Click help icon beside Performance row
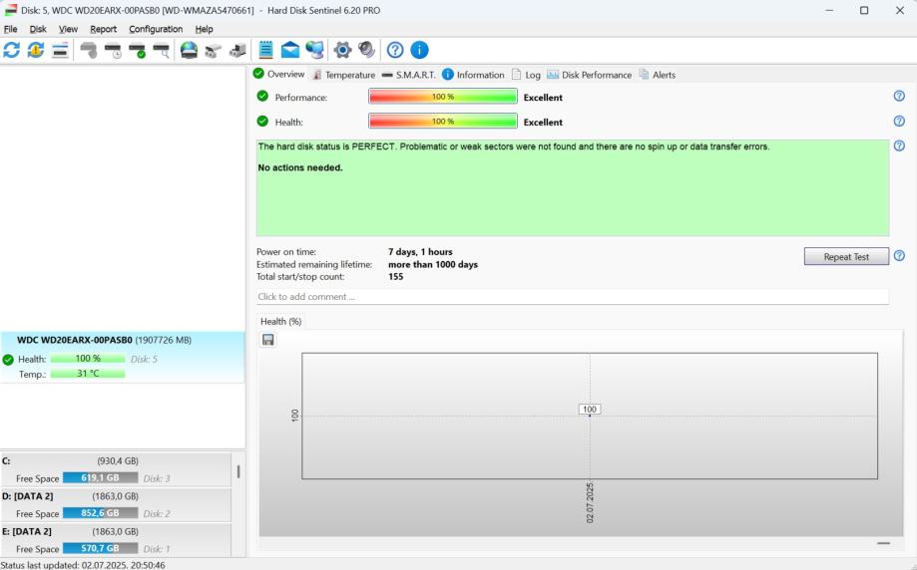 [899, 96]
